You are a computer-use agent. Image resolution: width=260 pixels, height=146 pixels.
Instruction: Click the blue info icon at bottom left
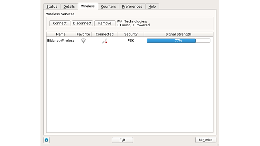[x=46, y=140]
